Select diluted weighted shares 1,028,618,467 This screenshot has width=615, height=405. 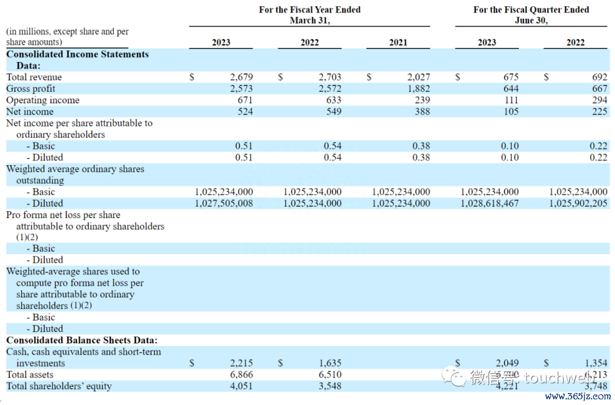(x=490, y=203)
